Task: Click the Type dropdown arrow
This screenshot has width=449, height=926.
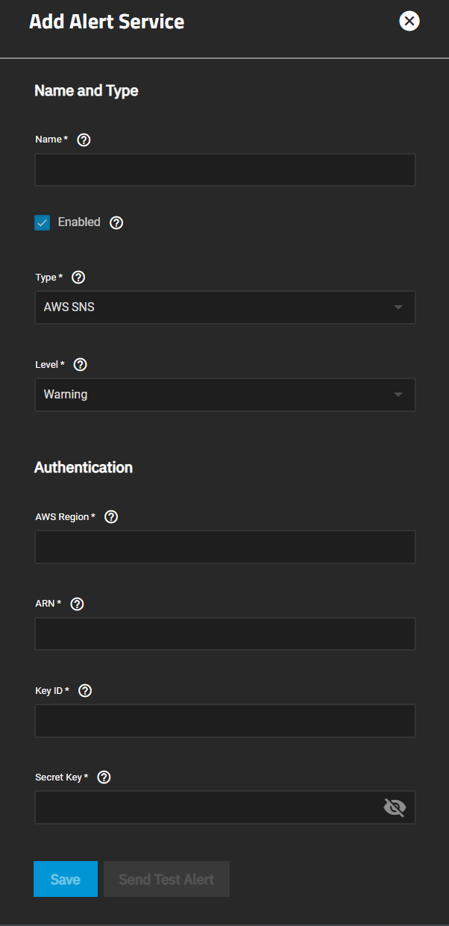Action: click(x=398, y=307)
